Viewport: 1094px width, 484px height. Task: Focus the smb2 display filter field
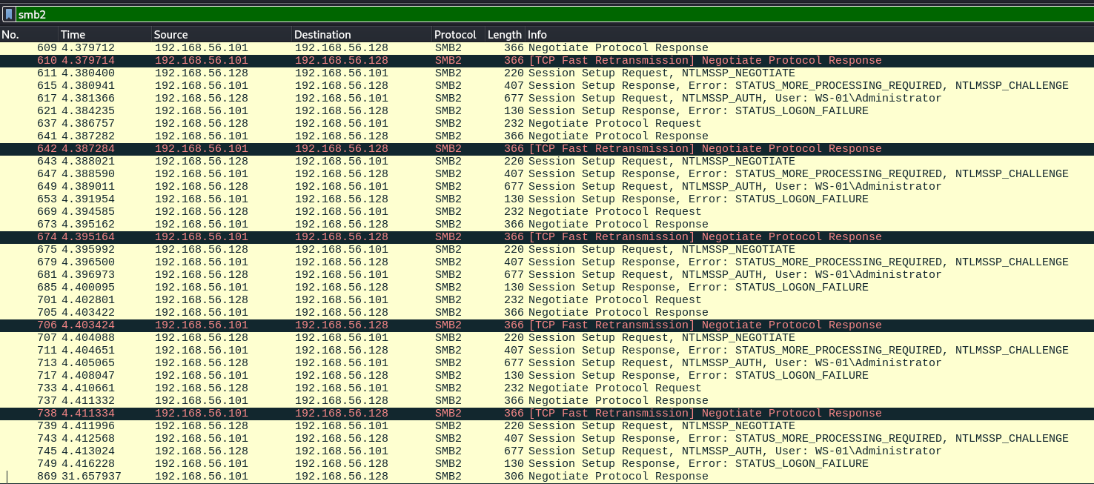point(519,14)
